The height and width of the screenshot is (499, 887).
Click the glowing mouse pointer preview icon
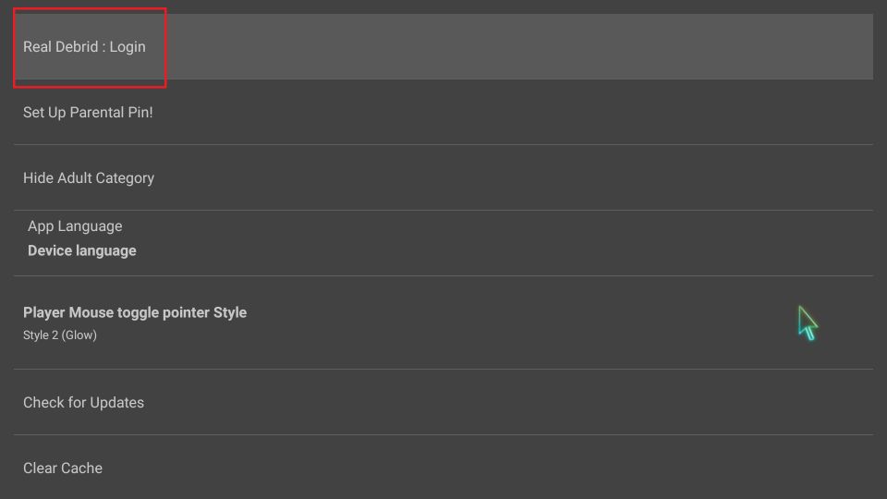coord(808,323)
